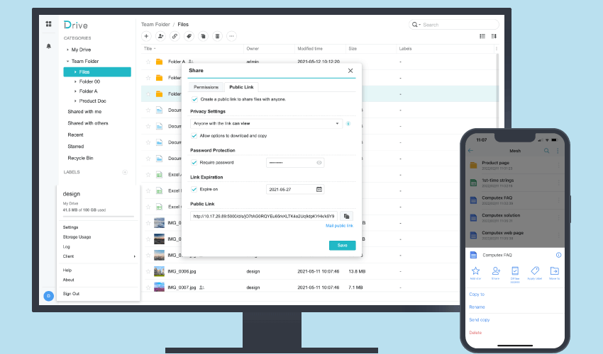This screenshot has height=354, width=603.
Task: Expand the My Drive tree node
Action: [x=68, y=50]
